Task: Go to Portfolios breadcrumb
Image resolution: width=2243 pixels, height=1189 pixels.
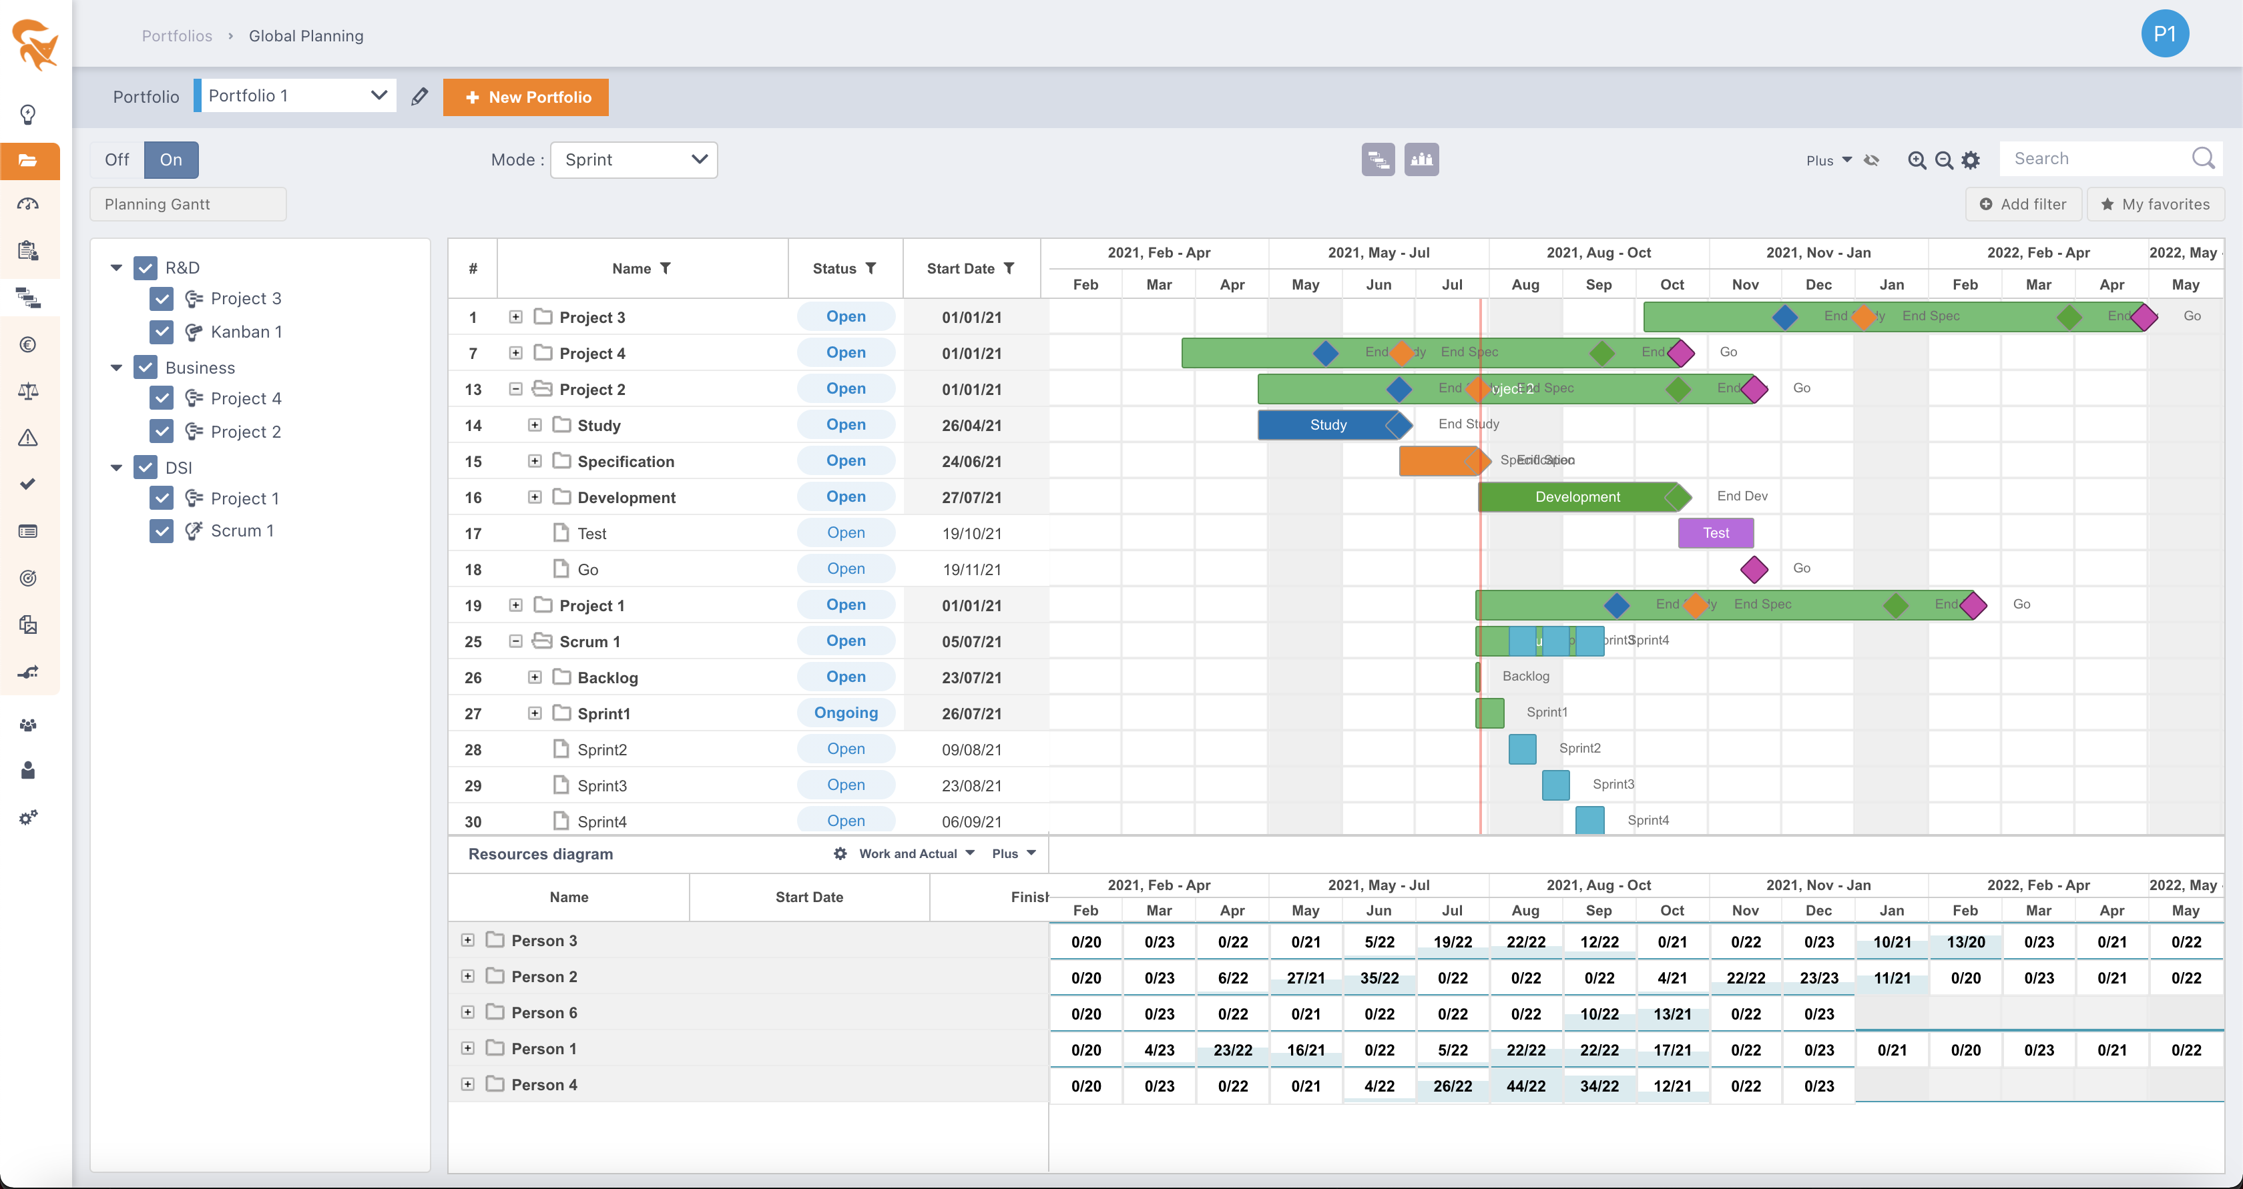Action: pos(177,35)
